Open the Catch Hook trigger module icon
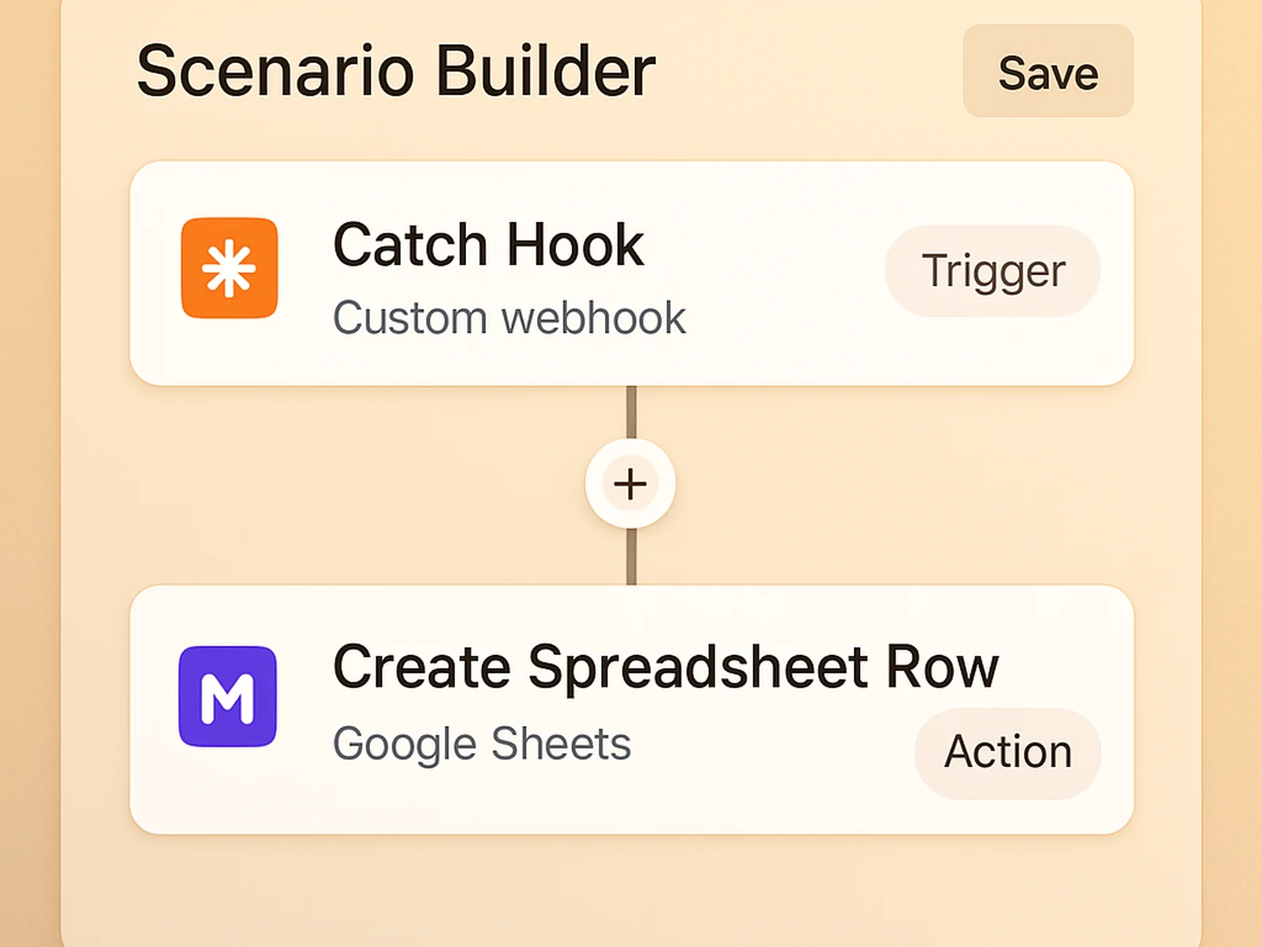Viewport: 1262px width, 947px height. point(230,268)
